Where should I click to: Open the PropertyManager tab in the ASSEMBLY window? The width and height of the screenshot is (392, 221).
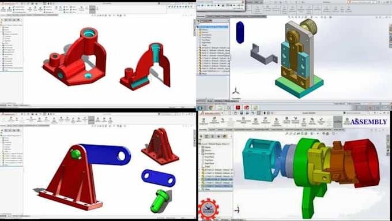[x=207, y=136]
